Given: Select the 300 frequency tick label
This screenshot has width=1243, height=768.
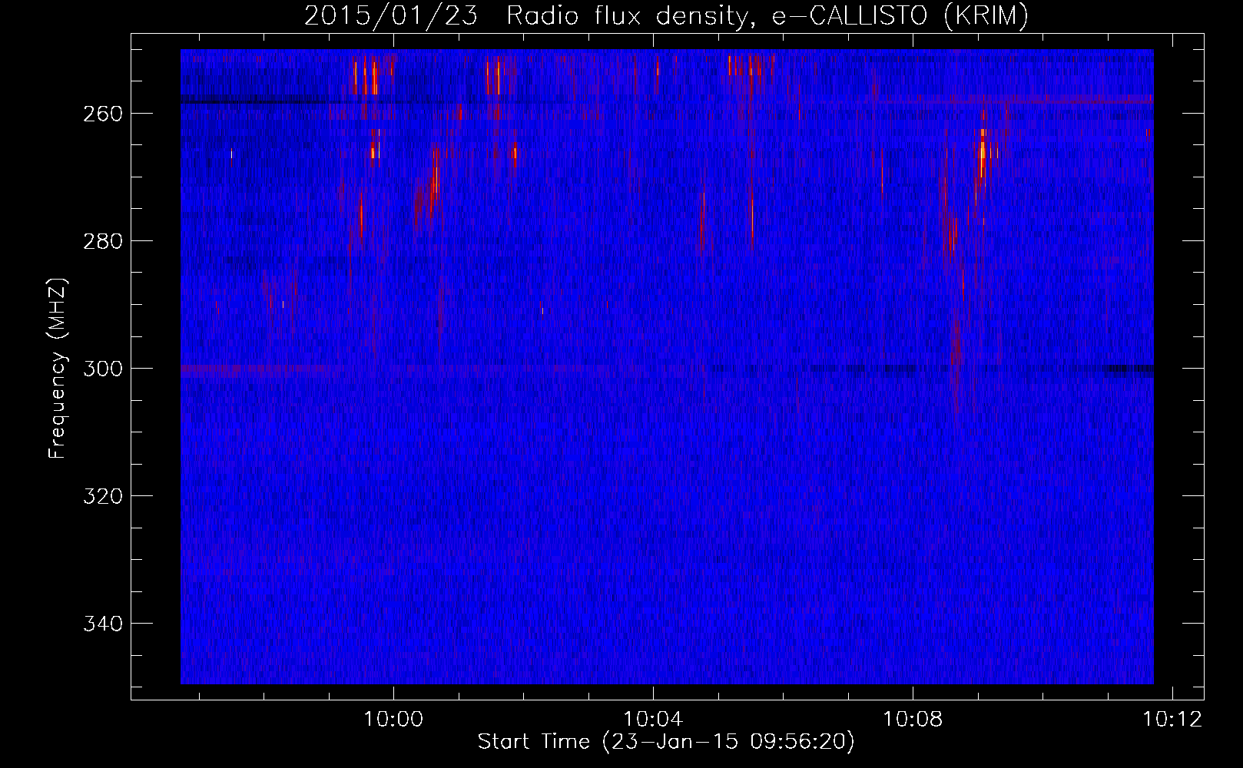Looking at the screenshot, I should click(x=102, y=369).
